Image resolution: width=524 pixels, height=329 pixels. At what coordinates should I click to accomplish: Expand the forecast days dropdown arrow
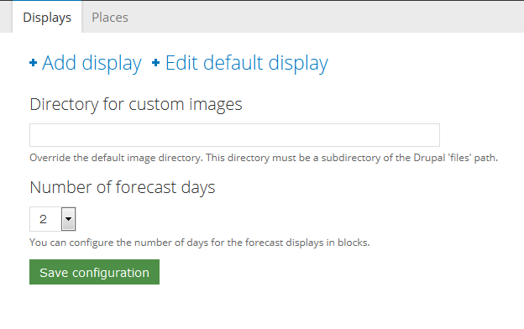pyautogui.click(x=69, y=219)
